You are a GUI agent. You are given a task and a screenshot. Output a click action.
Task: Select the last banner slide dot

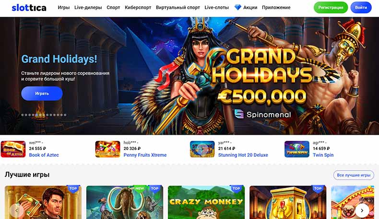(65, 115)
